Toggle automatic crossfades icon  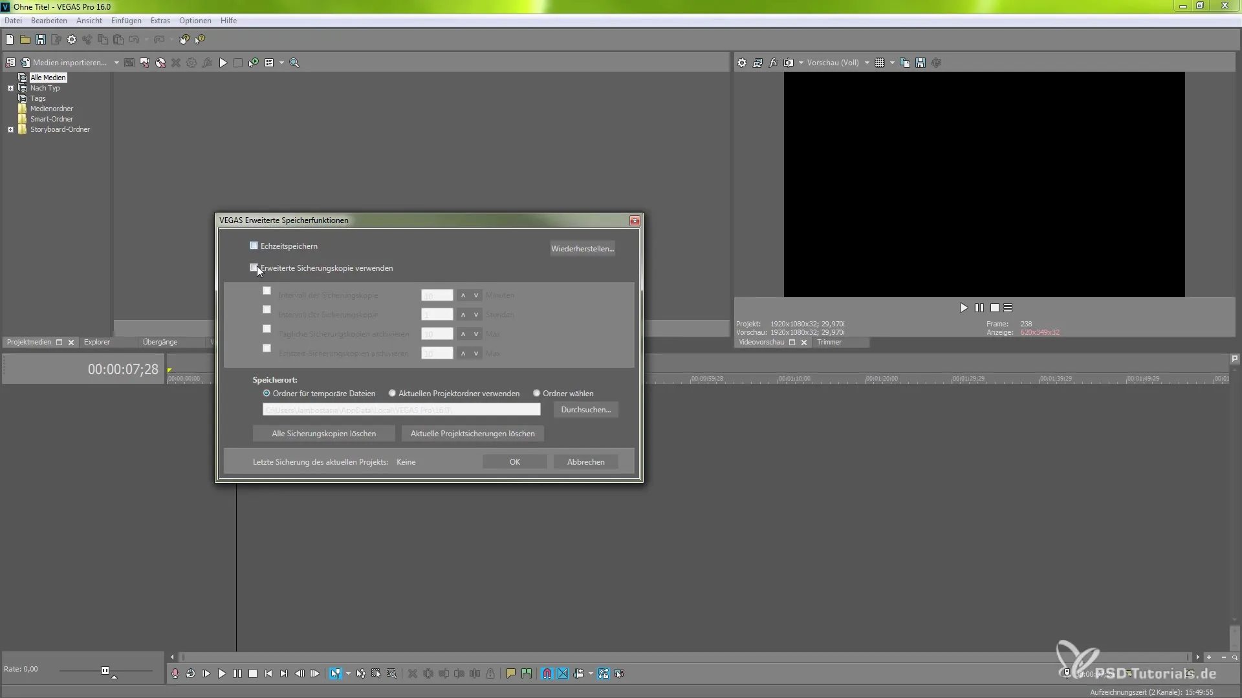563,673
